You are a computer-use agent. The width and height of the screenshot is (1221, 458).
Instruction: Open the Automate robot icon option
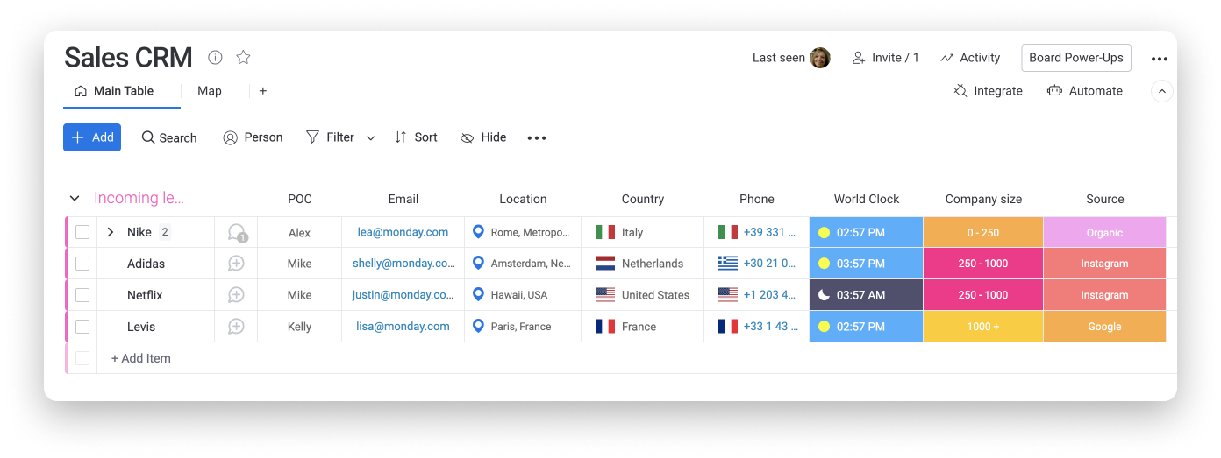point(1084,91)
